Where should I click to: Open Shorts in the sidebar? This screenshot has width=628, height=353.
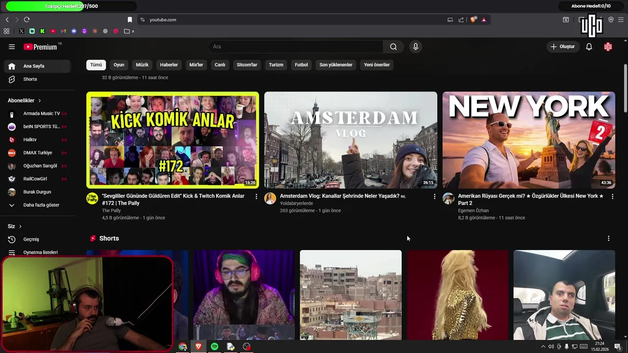tap(37, 79)
